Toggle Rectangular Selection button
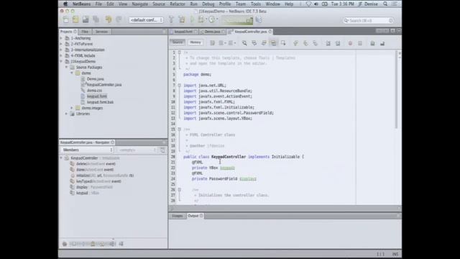The image size is (460, 259). 283,43
